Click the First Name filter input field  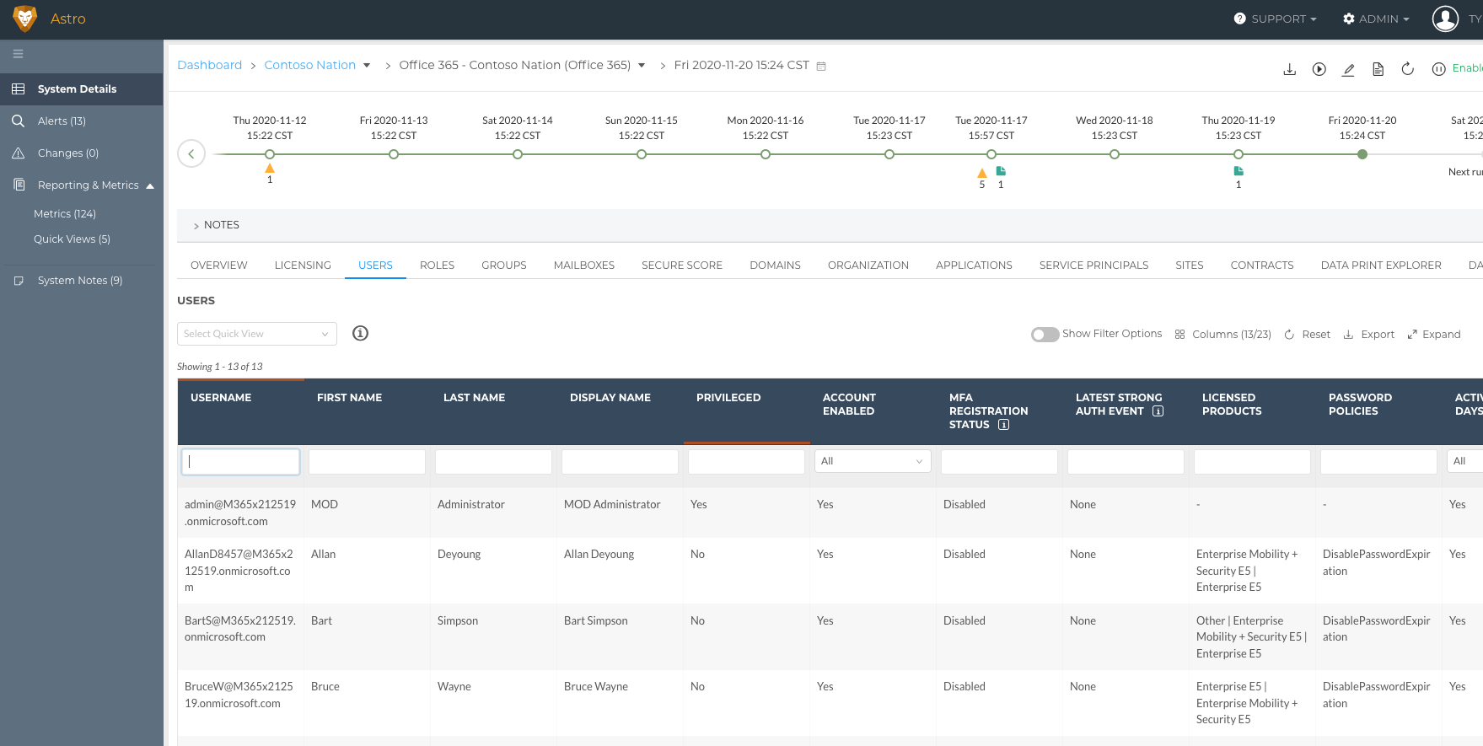pos(367,461)
